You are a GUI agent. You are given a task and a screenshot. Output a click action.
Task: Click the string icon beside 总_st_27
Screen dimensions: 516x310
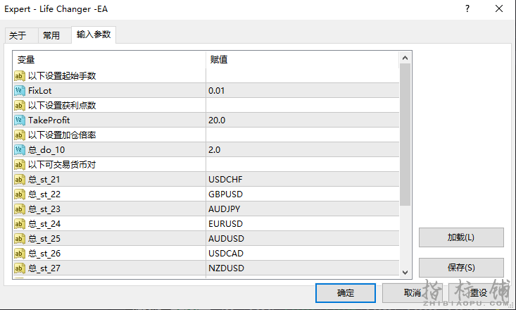20,268
